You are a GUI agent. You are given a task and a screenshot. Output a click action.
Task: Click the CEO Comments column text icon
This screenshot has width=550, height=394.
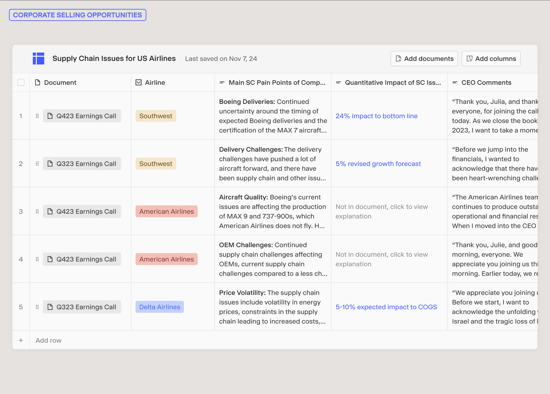tap(455, 82)
